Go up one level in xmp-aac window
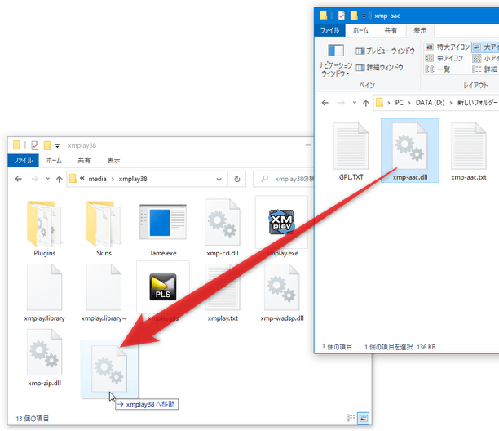 tap(365, 103)
